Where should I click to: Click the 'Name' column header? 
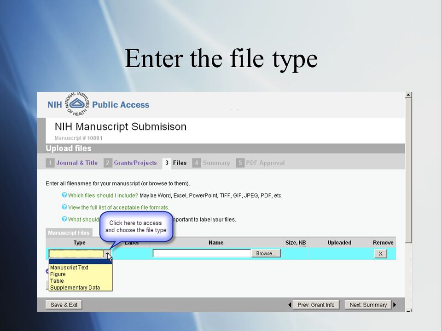(x=216, y=243)
